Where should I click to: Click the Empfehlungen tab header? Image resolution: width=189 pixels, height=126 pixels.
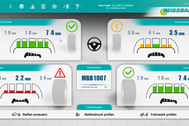click(x=94, y=107)
